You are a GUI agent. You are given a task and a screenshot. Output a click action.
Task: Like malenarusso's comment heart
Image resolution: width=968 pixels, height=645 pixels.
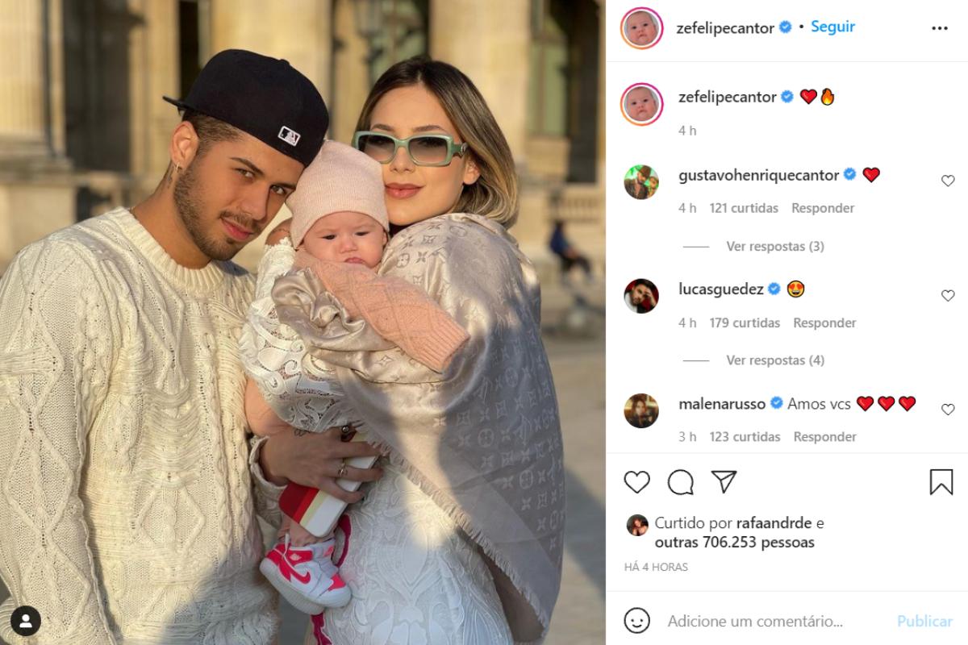tap(948, 410)
